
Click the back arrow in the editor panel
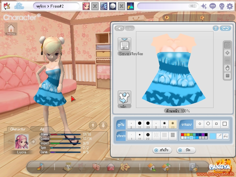pyautogui.click(x=119, y=28)
